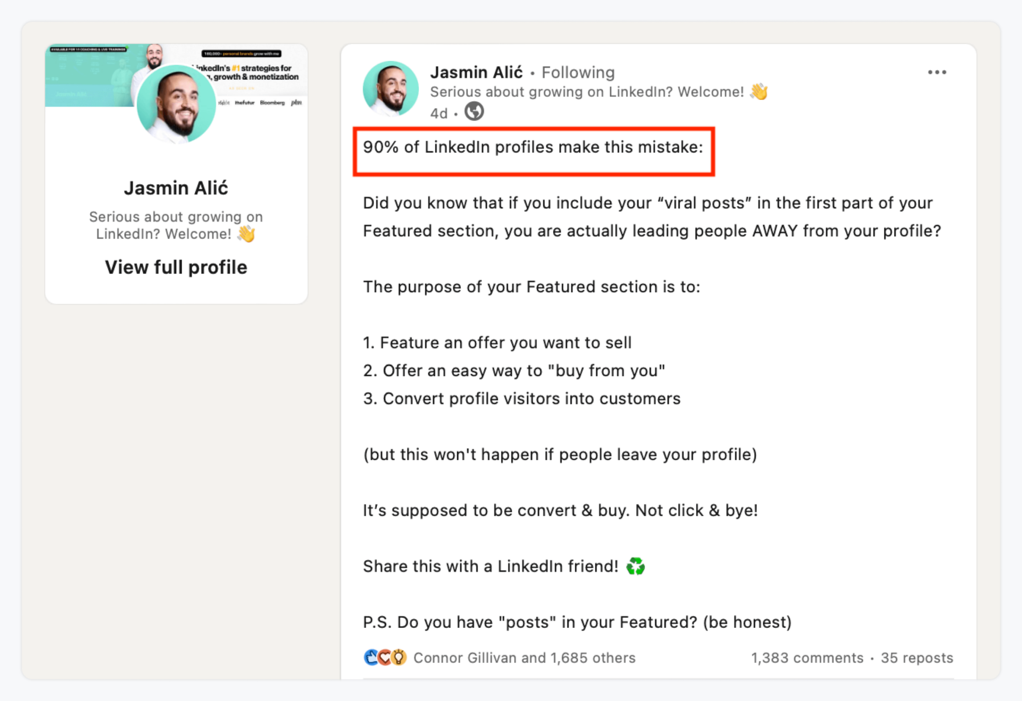Click the highlighted '90% of LinkedIn profiles' line
Screen dimensions: 1022x701
[x=533, y=147]
